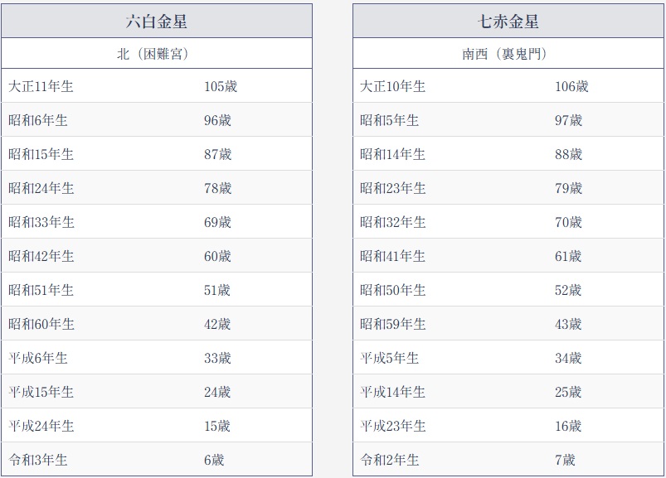
Task: Click the 七赤金星 table header
Action: pyautogui.click(x=508, y=22)
